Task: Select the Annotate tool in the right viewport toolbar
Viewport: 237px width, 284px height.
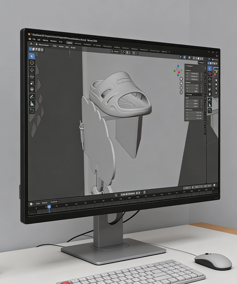Action: (x=210, y=99)
